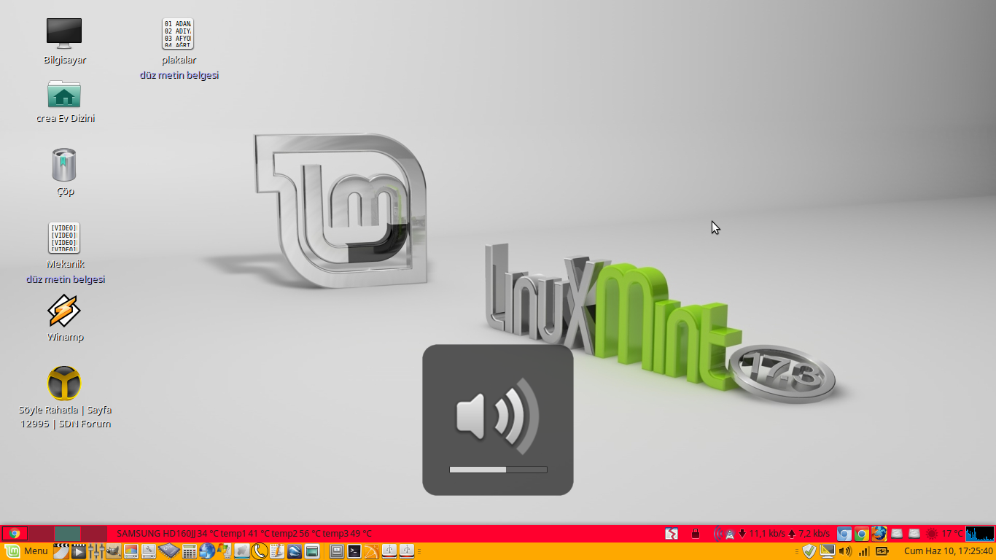Open the Windows flag launcher in the panel

coord(225,551)
